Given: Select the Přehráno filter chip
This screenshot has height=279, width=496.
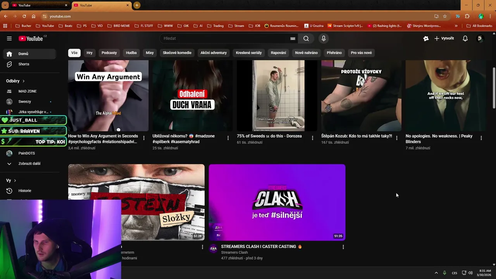Looking at the screenshot, I should 334,53.
